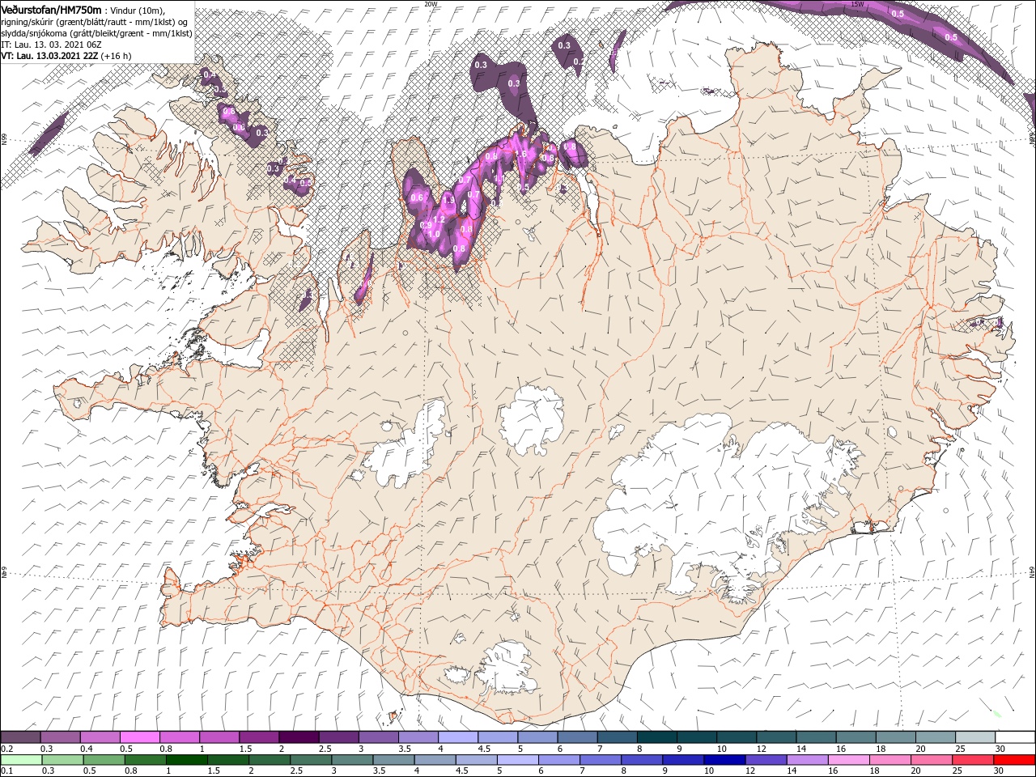Image resolution: width=1036 pixels, height=777 pixels.
Task: Select the 'slydda/snjókoma' legend description line
Action: (97, 33)
